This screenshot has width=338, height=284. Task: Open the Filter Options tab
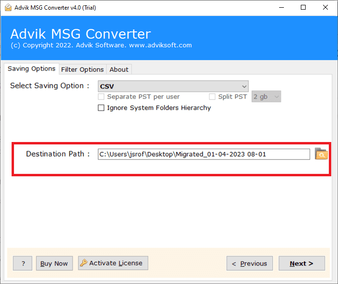[x=83, y=70]
